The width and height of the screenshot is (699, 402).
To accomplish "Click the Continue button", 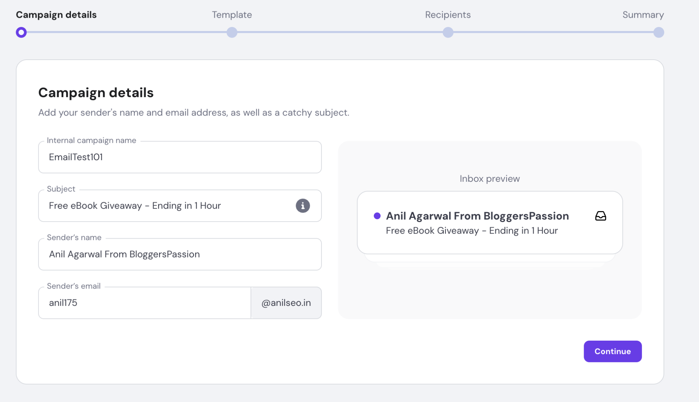I will (x=613, y=351).
